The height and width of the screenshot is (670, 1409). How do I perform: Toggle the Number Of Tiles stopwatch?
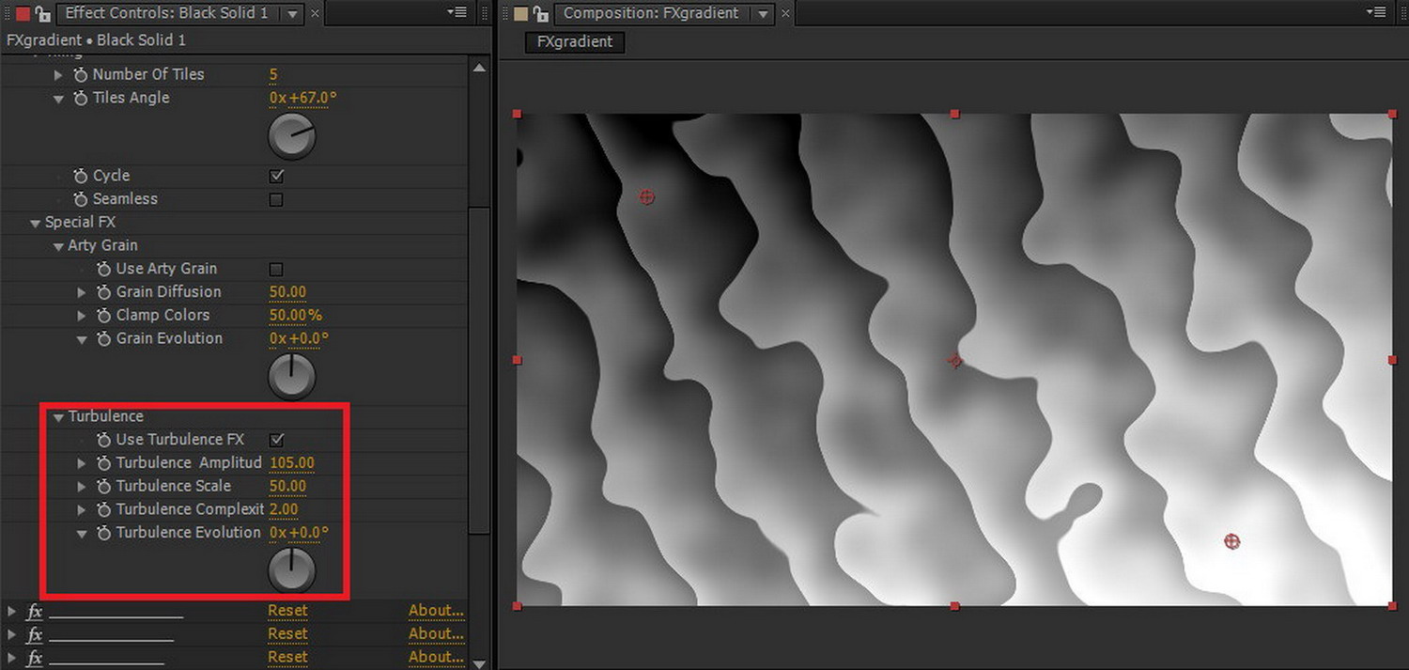(81, 75)
